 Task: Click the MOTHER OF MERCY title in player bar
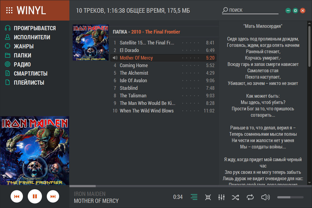[x=96, y=201]
